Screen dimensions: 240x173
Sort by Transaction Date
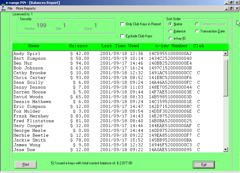[x=197, y=31]
